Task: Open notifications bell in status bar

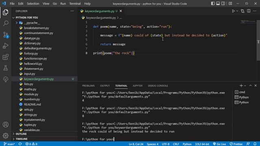Action: [x=255, y=144]
